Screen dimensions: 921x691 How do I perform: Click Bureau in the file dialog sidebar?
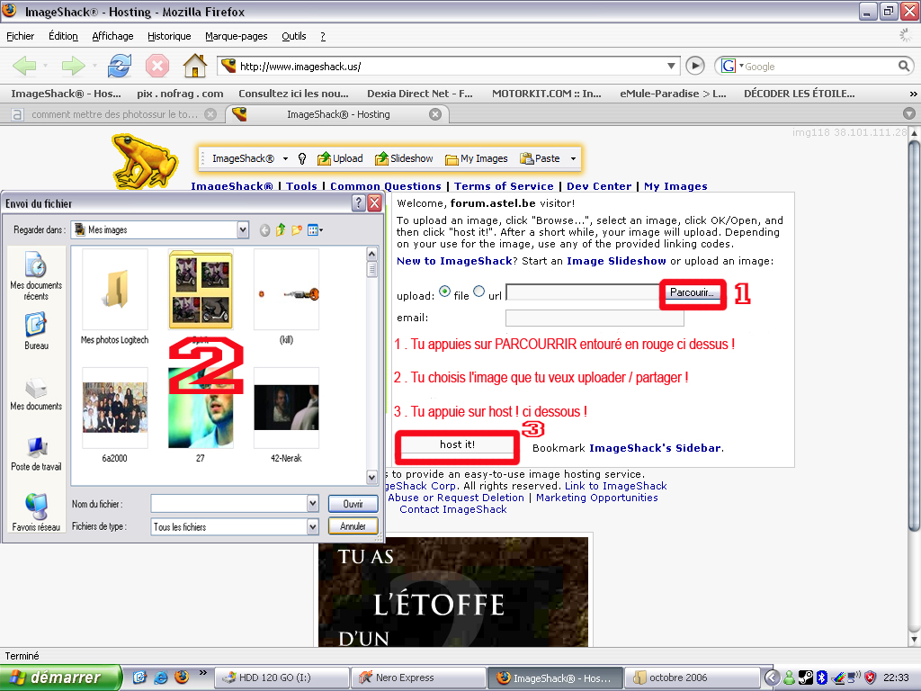36,329
